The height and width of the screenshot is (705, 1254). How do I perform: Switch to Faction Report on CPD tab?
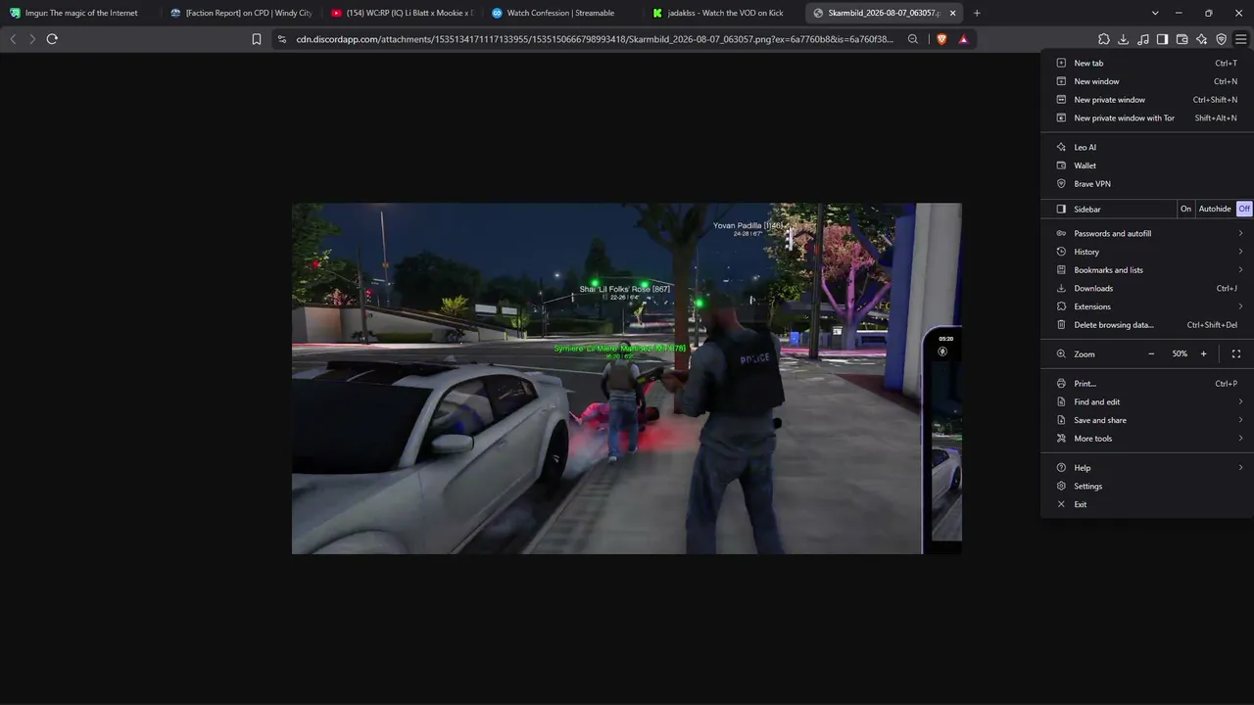pos(241,13)
